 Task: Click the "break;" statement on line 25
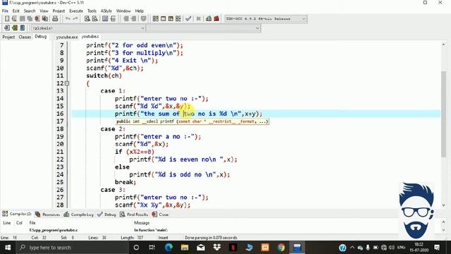pos(125,182)
